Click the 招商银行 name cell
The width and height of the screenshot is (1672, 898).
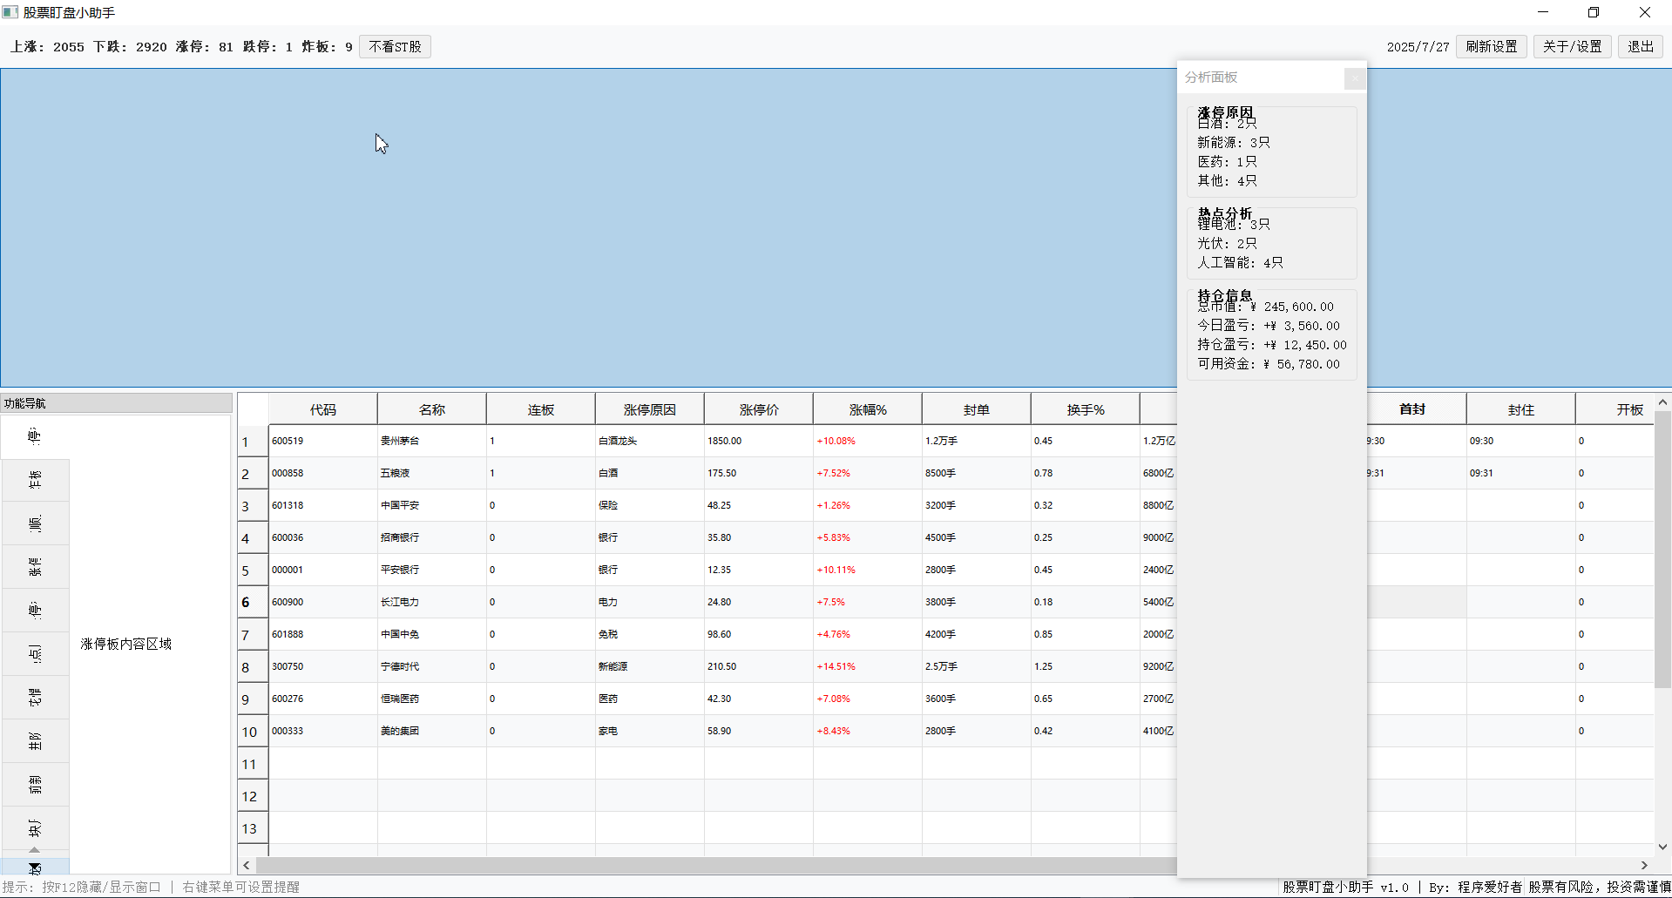pyautogui.click(x=431, y=537)
